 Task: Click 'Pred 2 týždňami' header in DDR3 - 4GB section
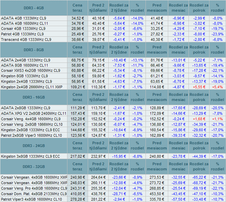pyautogui.click(x=98, y=8)
